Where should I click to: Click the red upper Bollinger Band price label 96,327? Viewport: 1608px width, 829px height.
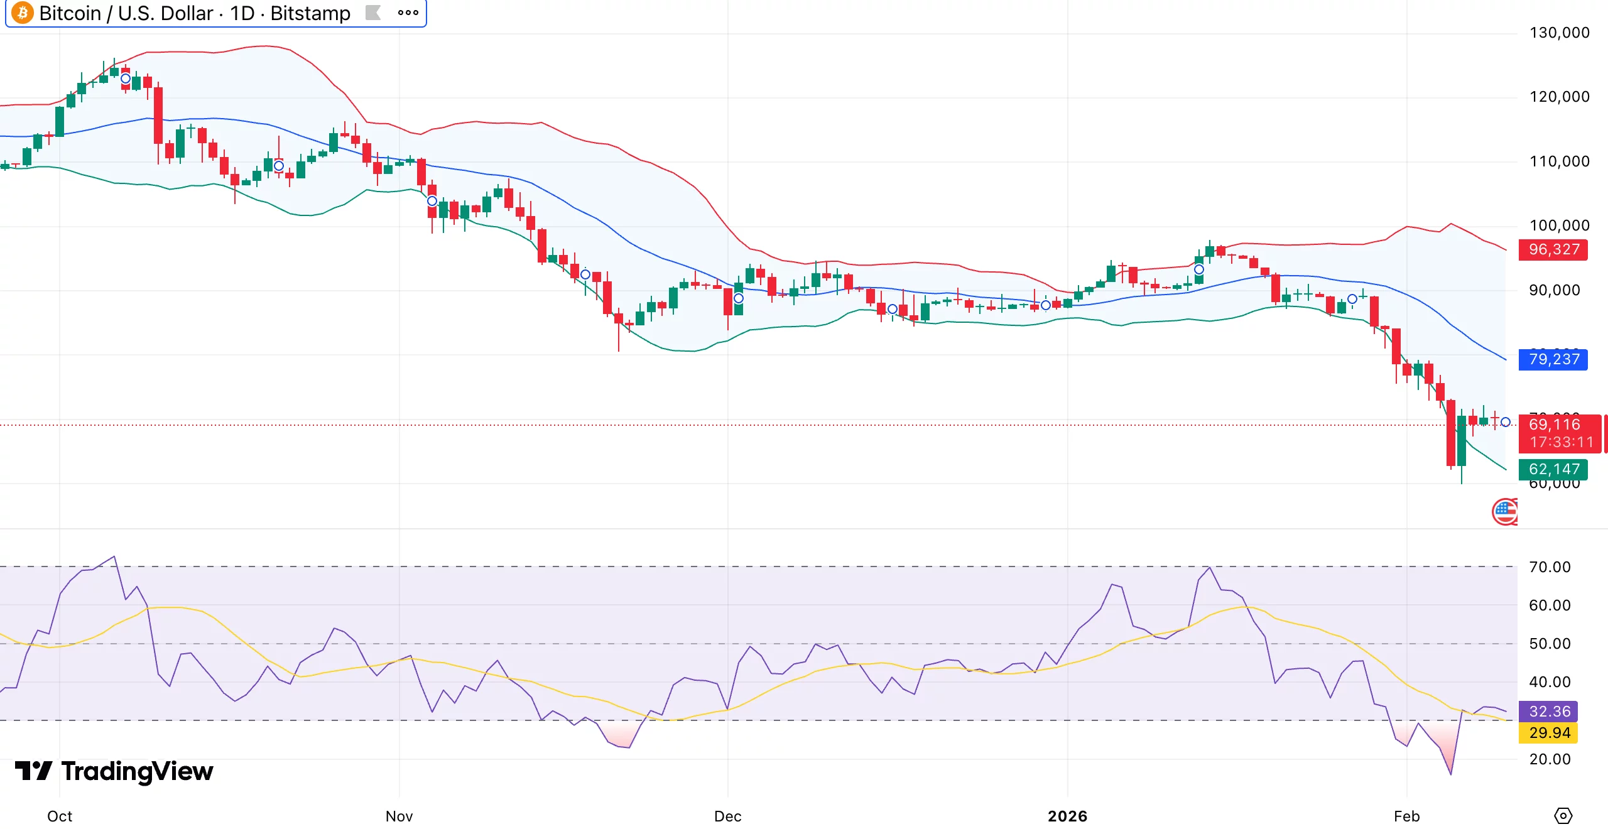[1553, 249]
